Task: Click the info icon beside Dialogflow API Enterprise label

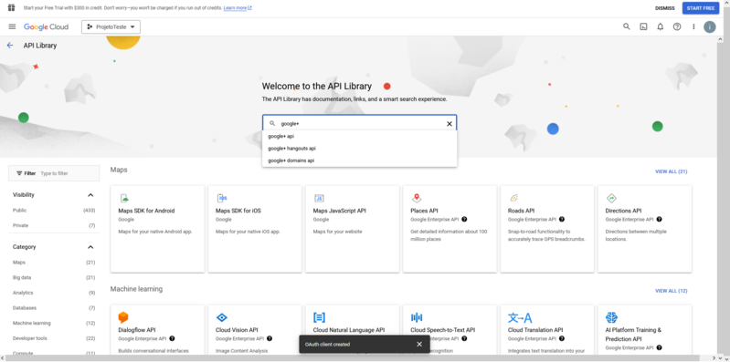Action: 172,338
